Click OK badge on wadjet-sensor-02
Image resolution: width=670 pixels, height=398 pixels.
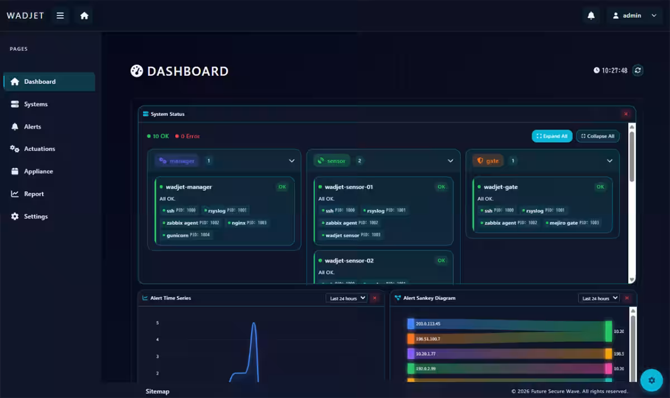[442, 260]
